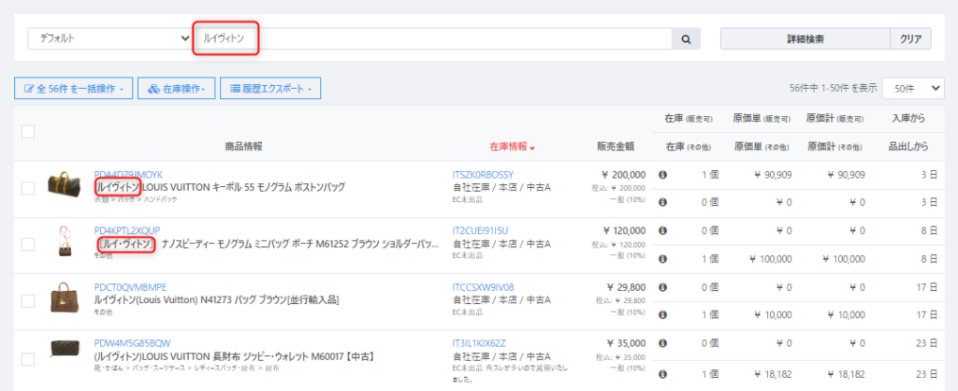Image resolution: width=958 pixels, height=391 pixels.
Task: Click the 原価単 (販売可) column header
Action: click(x=762, y=119)
